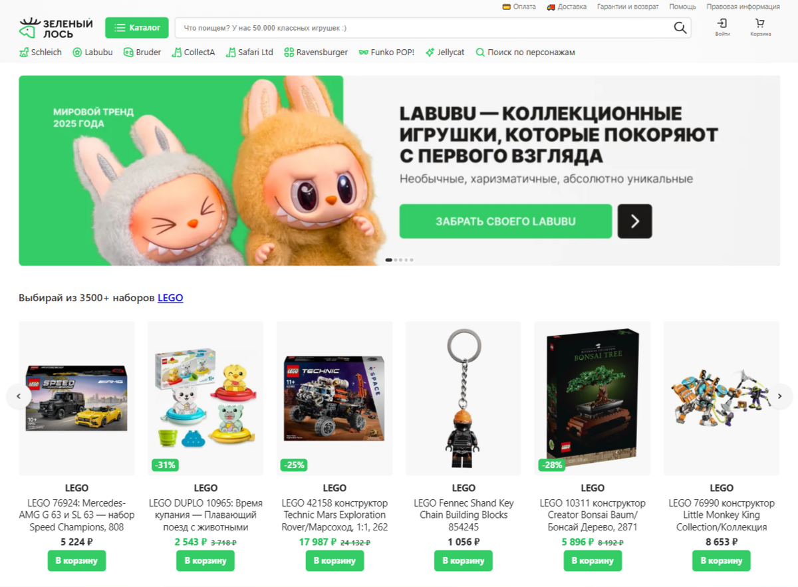Viewport: 798px width, 587px height.
Task: Add Bonsai Tree set В корзину
Action: tap(593, 560)
